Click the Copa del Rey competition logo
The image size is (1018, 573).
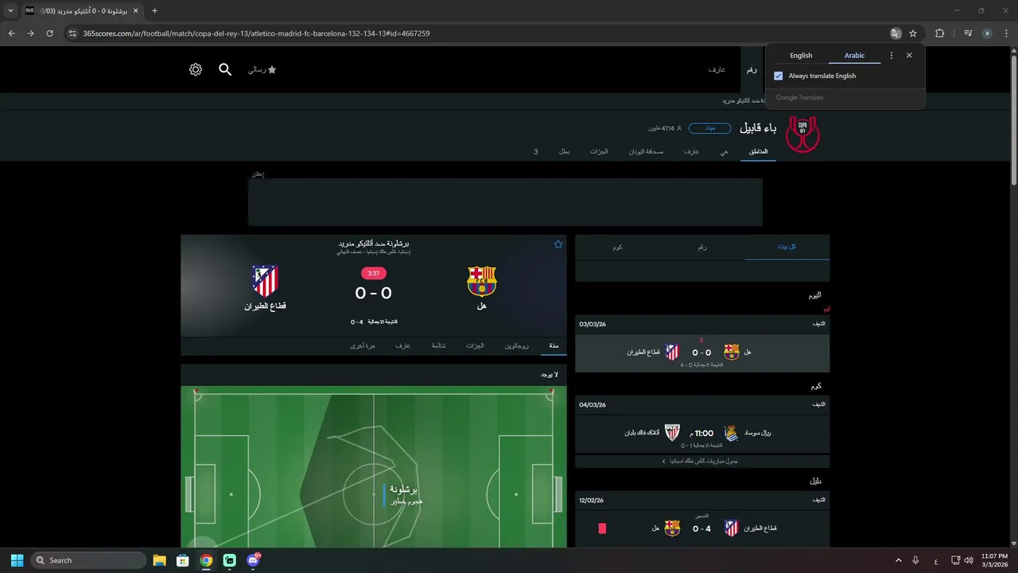(x=802, y=134)
